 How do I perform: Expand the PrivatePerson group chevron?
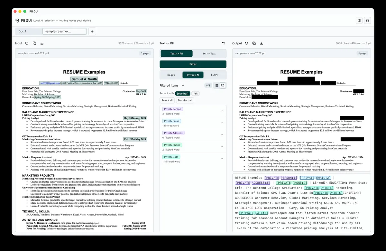click(222, 111)
